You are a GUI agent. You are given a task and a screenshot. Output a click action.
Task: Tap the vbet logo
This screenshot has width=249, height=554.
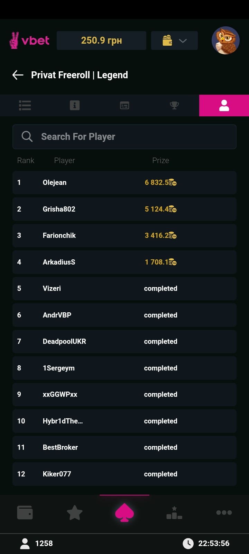29,41
